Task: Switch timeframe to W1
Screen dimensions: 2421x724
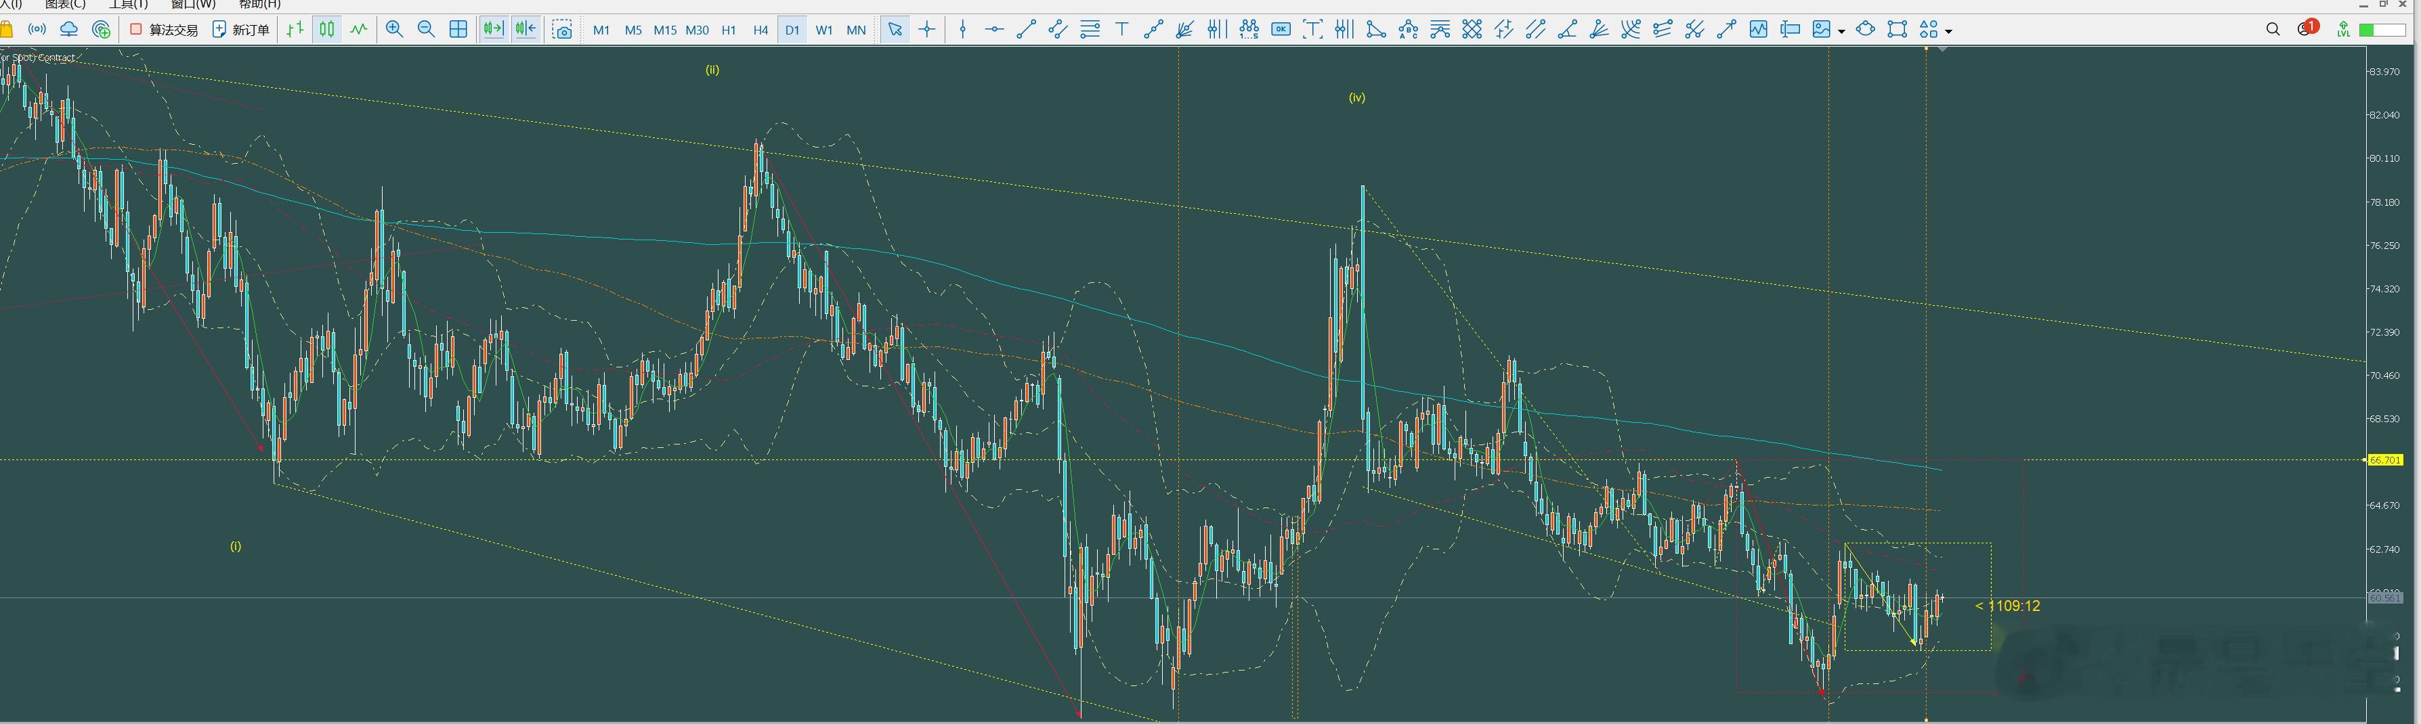Action: click(x=824, y=30)
